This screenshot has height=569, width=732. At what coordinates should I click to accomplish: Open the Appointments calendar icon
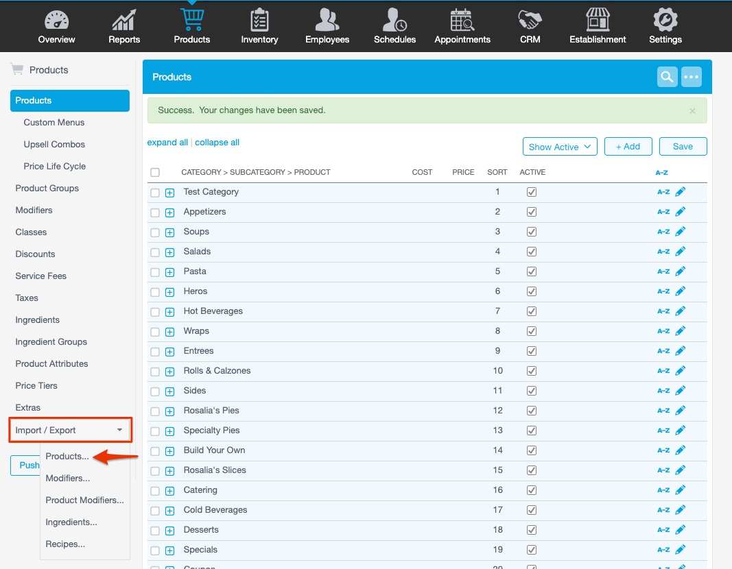tap(462, 21)
